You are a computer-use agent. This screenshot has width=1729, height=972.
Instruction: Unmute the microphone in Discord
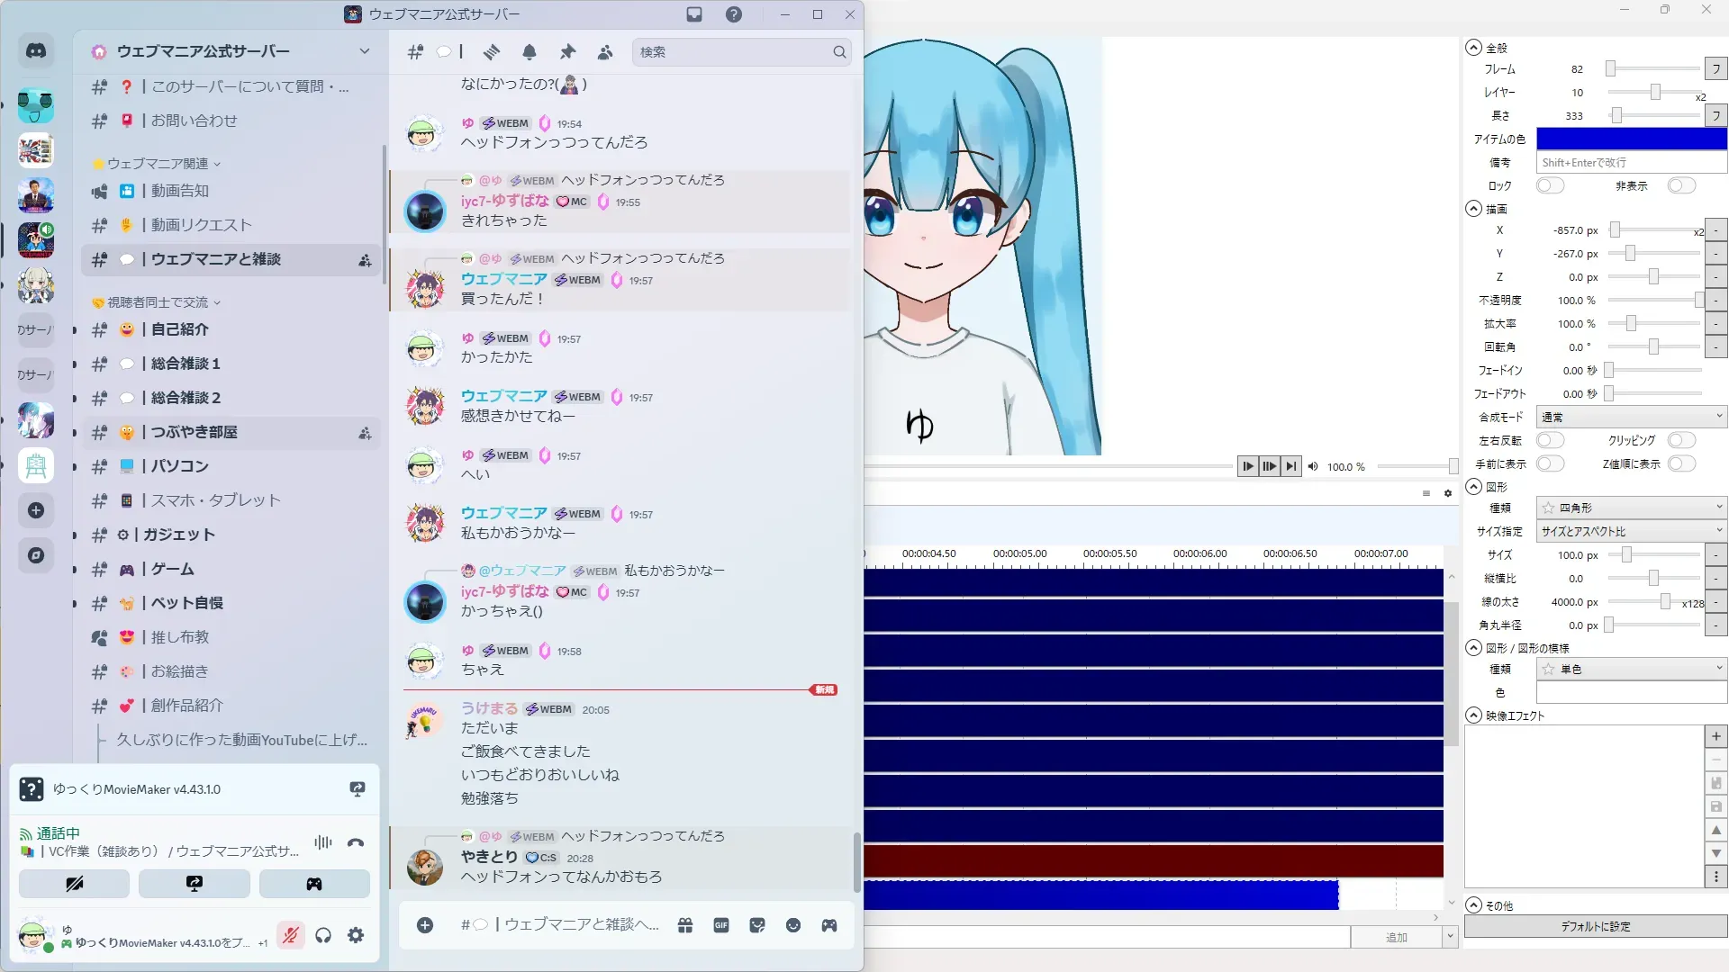(290, 936)
